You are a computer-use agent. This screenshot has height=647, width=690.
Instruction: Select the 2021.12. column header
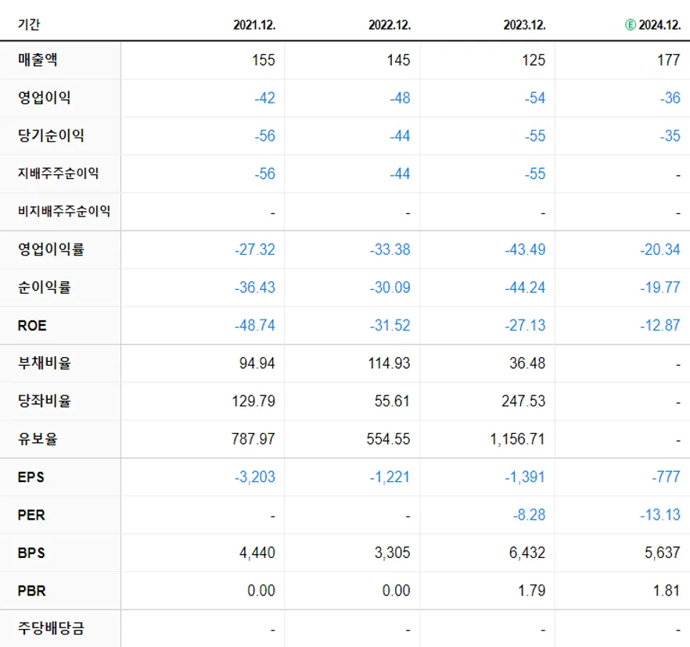tap(254, 25)
